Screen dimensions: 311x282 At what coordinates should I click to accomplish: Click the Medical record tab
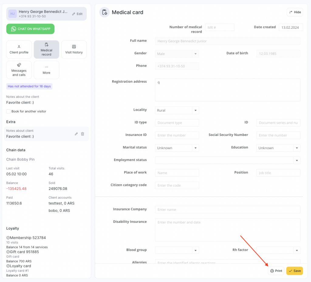(x=46, y=49)
